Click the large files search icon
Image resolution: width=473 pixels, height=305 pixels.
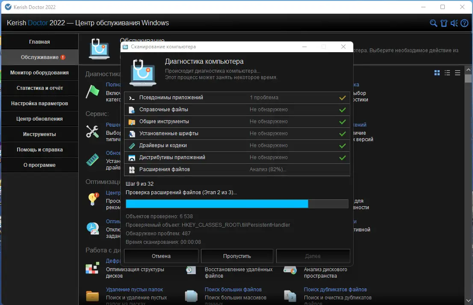tap(191, 296)
